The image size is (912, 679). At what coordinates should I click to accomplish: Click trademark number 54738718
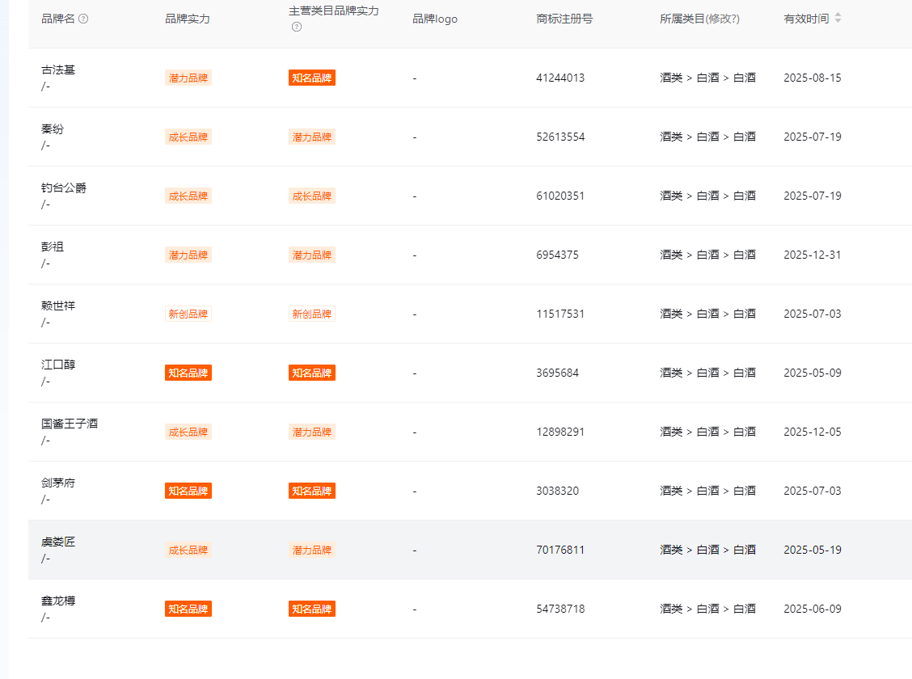pyautogui.click(x=560, y=609)
